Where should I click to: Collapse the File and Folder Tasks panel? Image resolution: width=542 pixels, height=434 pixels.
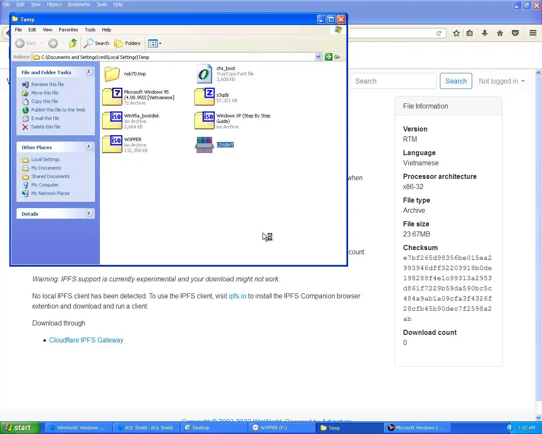88,72
